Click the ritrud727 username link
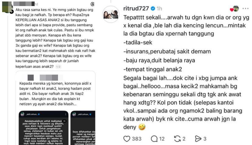 point(136,8)
